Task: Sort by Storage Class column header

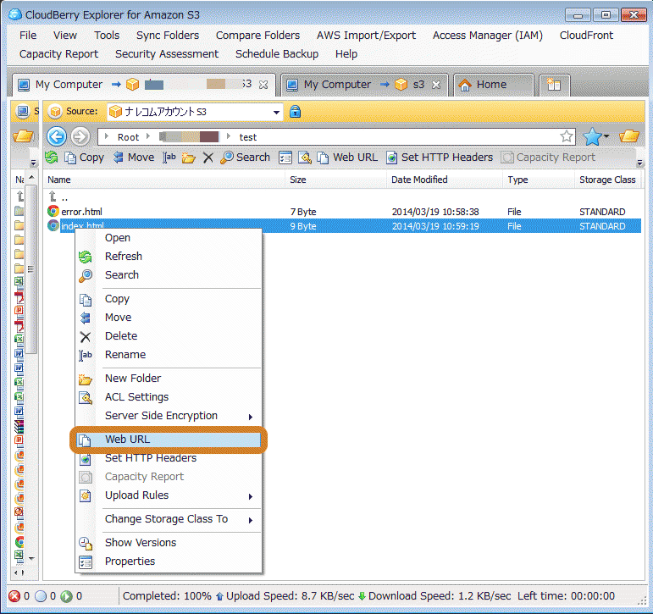Action: 607,180
